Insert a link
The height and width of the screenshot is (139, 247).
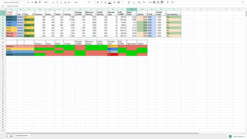tap(150, 2)
